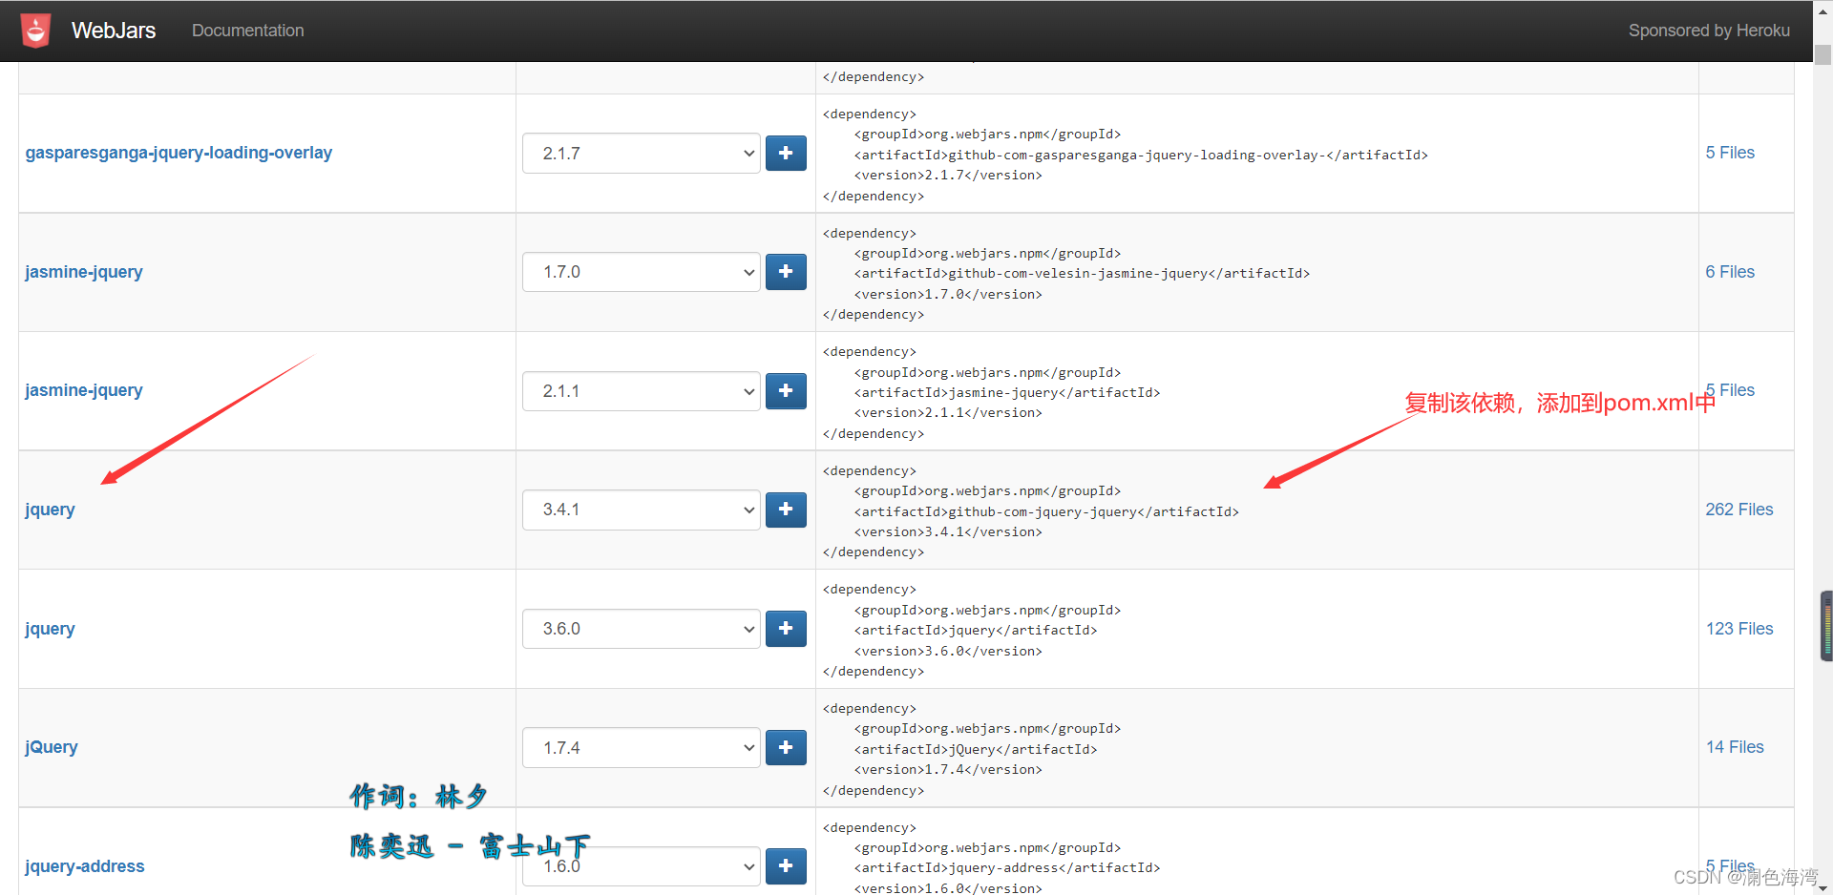The image size is (1833, 895).
Task: View the 262 Files list
Action: coord(1739,510)
